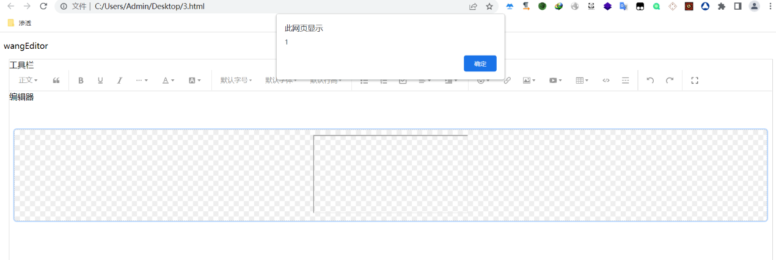This screenshot has height=260, width=776.
Task: Bookmark this page with the star icon
Action: tap(489, 6)
